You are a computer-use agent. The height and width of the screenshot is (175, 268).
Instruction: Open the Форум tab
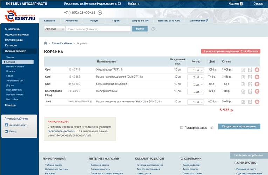click(x=94, y=21)
